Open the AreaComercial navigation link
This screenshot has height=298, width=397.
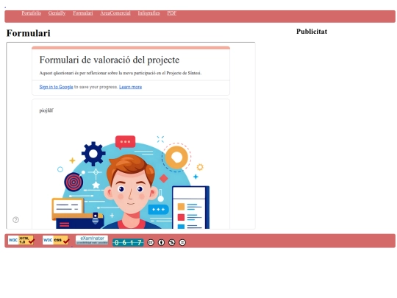(115, 13)
